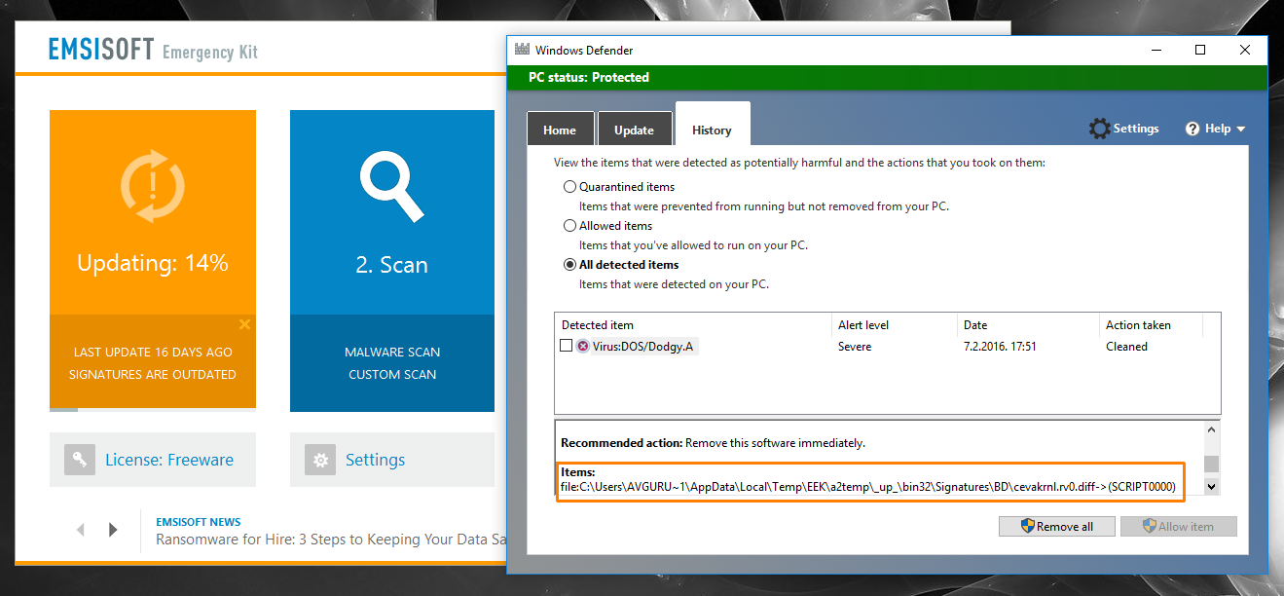1284x596 pixels.
Task: Click the red threat icon beside Virus:DOS/Dodgy.A
Action: [583, 347]
